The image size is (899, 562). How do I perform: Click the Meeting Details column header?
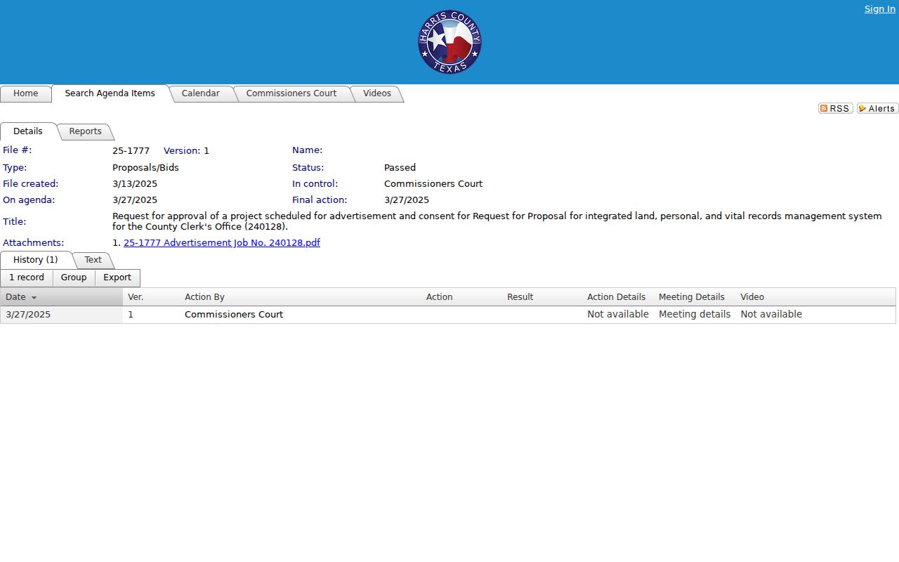click(x=691, y=297)
